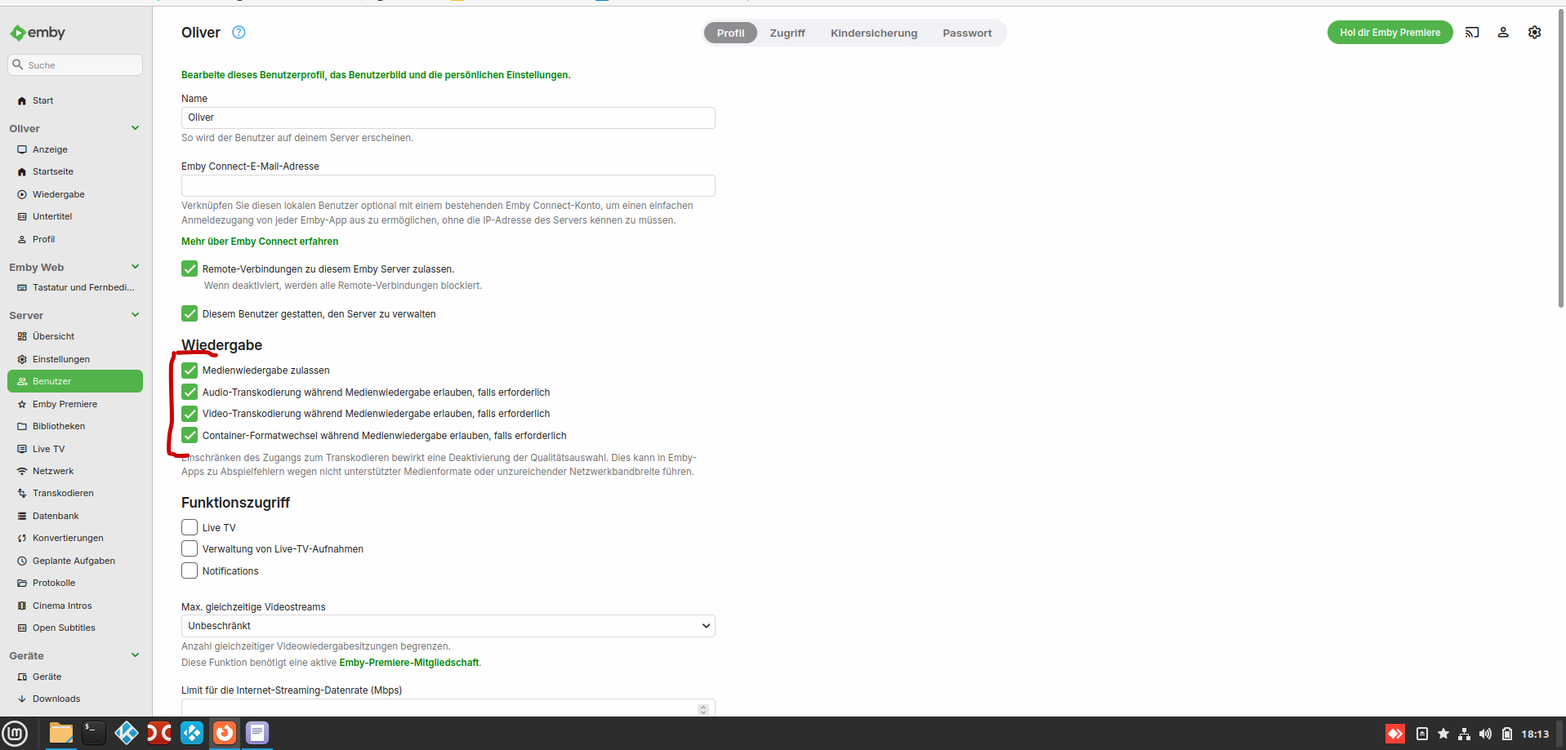Uncheck Medienwiedergabe zulassen
Viewport: 1566px width, 750px height.
click(x=190, y=371)
